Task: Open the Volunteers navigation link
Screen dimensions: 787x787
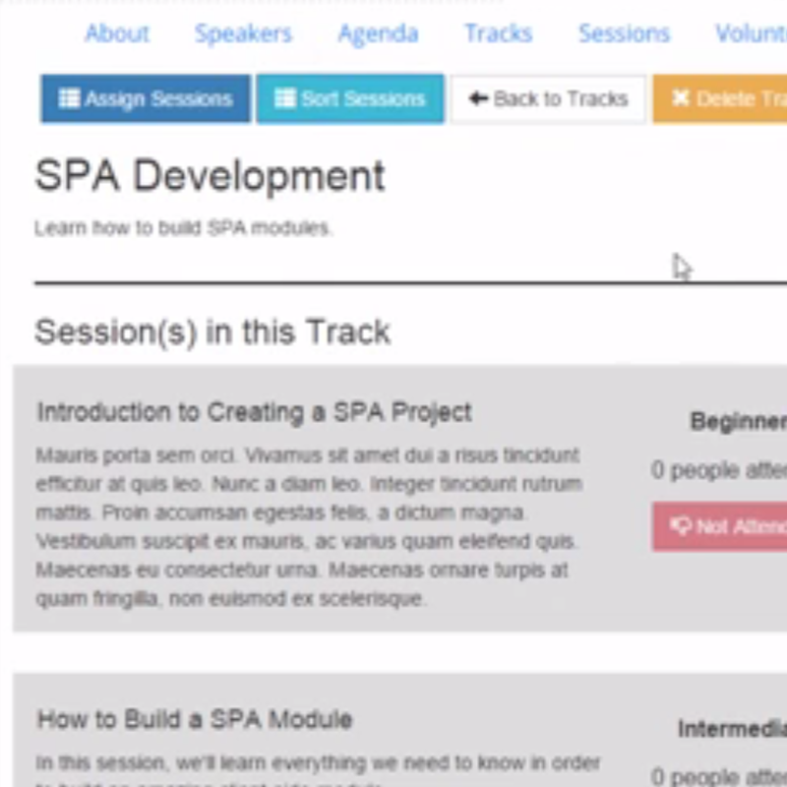Action: click(x=752, y=33)
